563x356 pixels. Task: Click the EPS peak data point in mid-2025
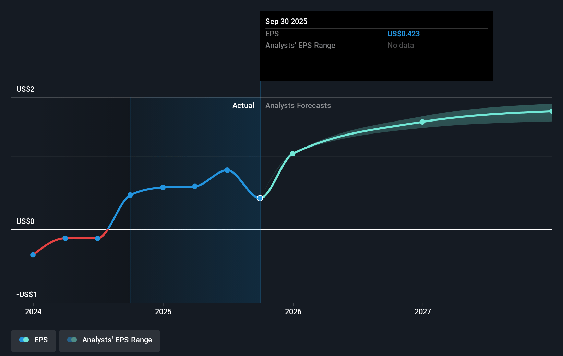[x=227, y=170]
